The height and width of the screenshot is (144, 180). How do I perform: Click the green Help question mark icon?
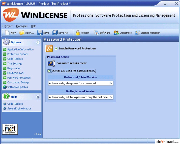(6, 96)
